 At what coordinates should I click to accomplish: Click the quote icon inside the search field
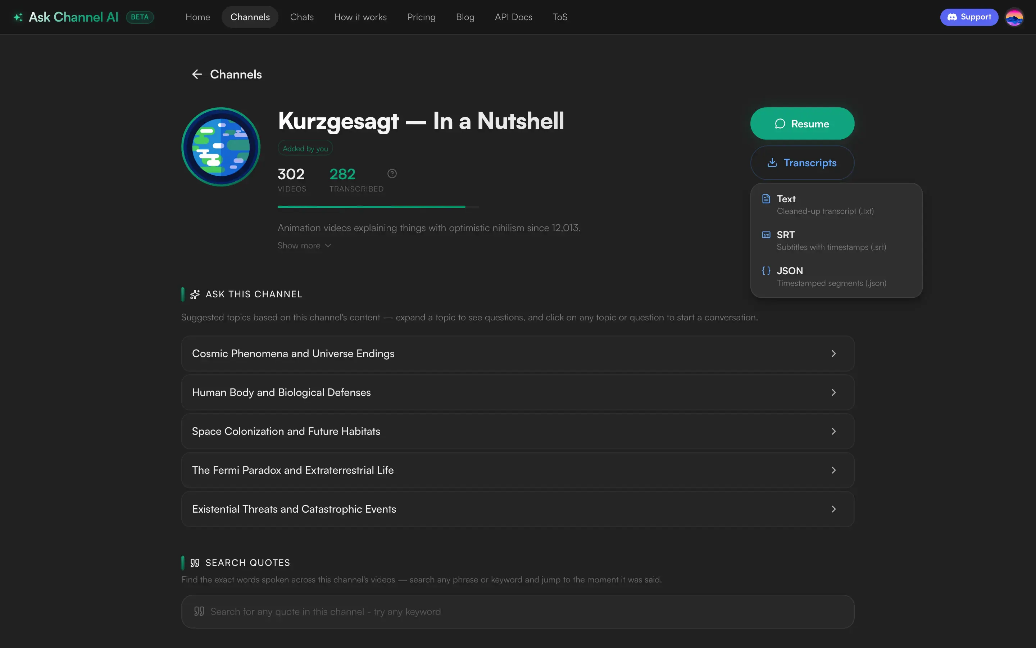pos(199,611)
